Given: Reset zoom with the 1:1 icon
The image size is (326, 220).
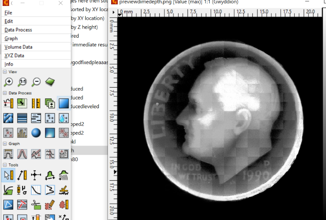Looking at the screenshot, I should pyautogui.click(x=22, y=82).
